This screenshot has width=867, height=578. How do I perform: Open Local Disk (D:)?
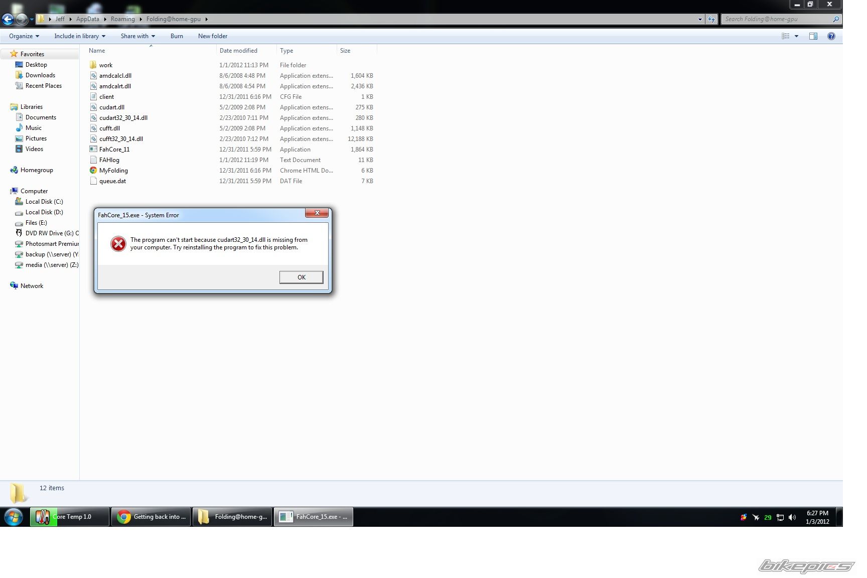click(x=44, y=212)
